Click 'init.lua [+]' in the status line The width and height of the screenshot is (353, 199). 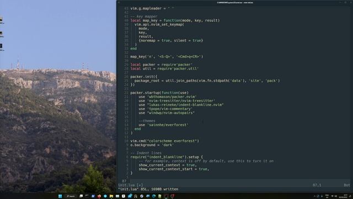point(131,185)
